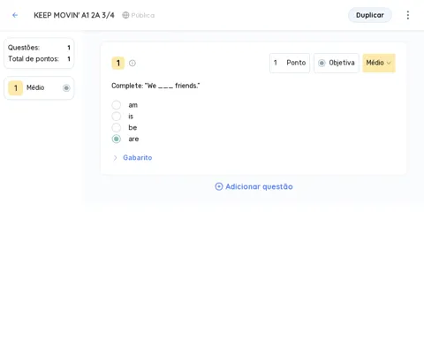Click the Total de pontos label

[34, 59]
